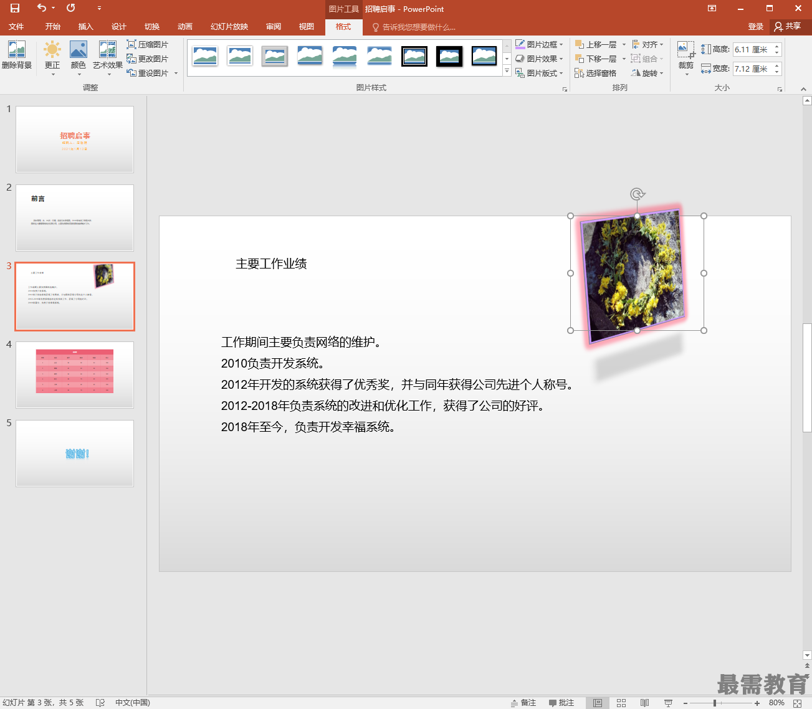Select slide 1 thumbnail 招聘启事
The width and height of the screenshot is (812, 709).
(75, 139)
